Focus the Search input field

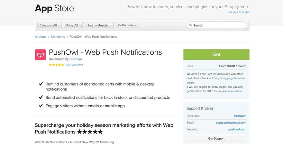point(219,25)
